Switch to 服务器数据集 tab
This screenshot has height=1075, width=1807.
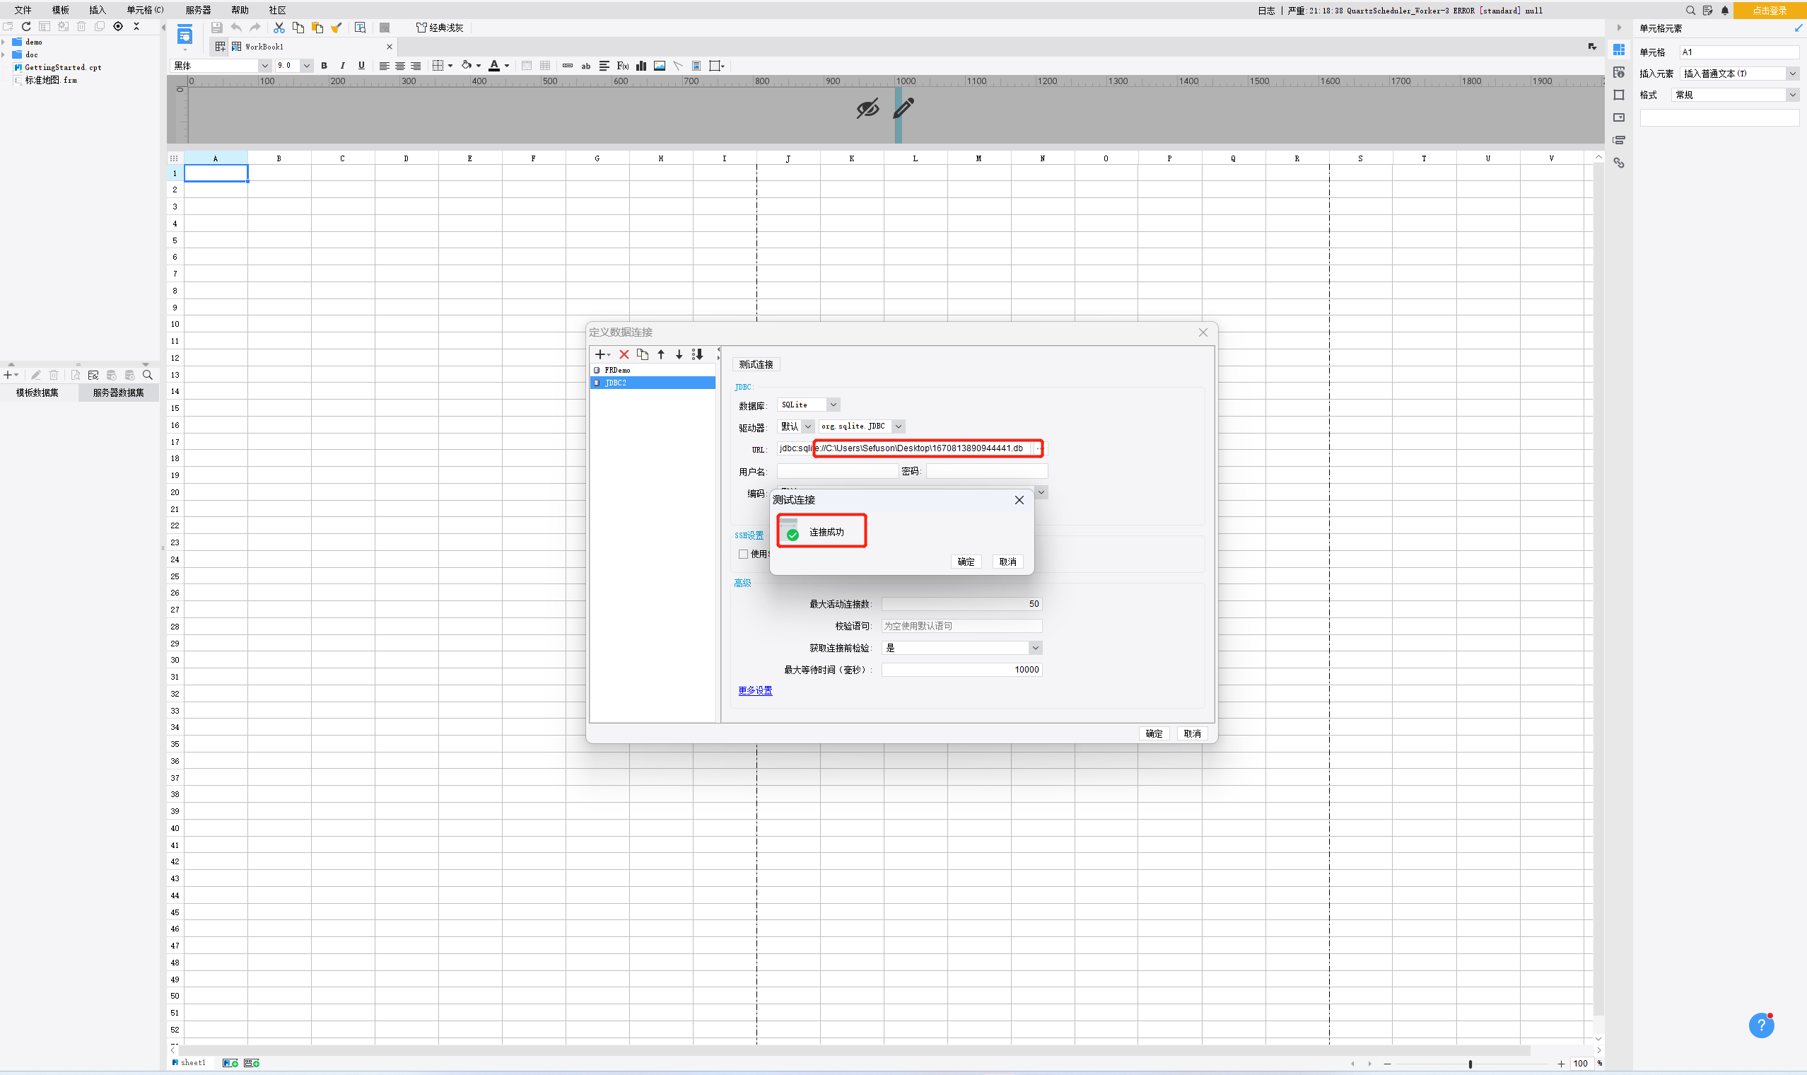pyautogui.click(x=118, y=393)
